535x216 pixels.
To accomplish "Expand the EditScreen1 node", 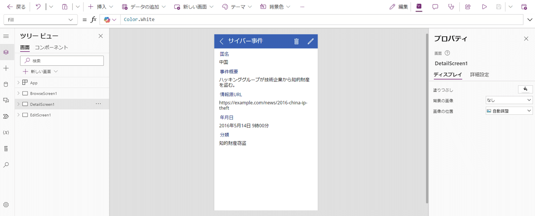I will [x=18, y=115].
